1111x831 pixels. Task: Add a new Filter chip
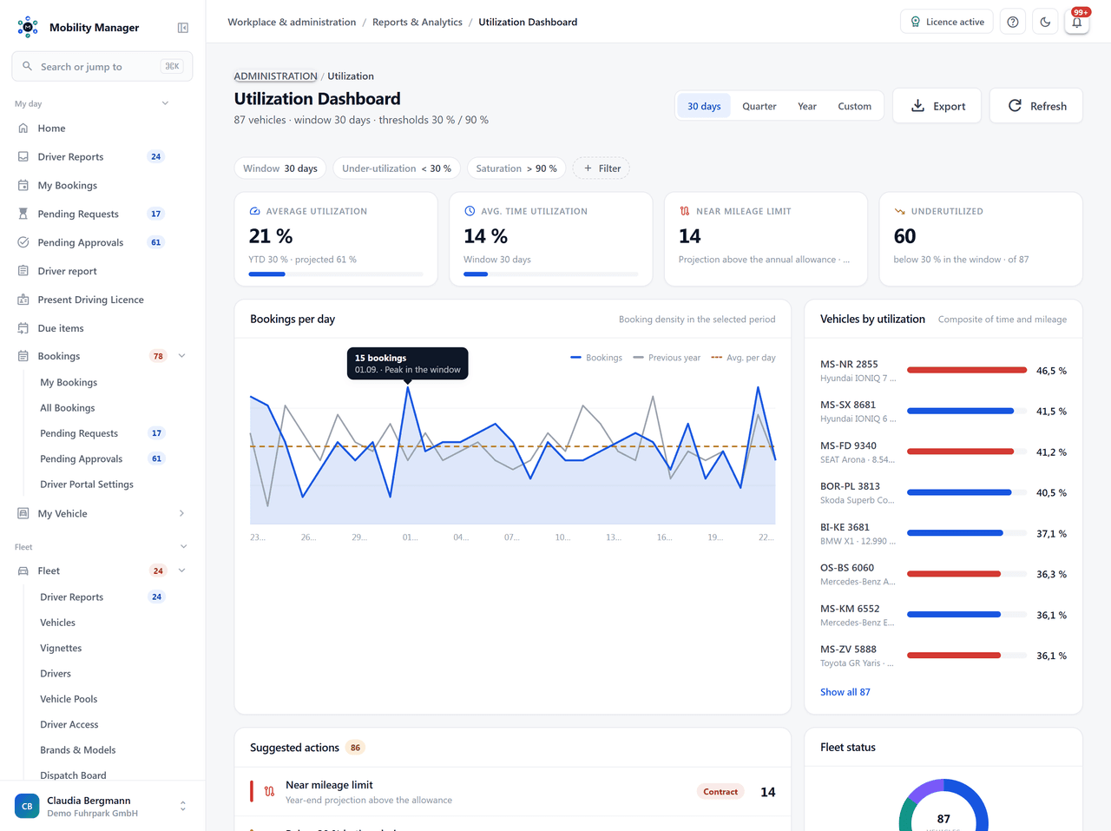pos(602,168)
